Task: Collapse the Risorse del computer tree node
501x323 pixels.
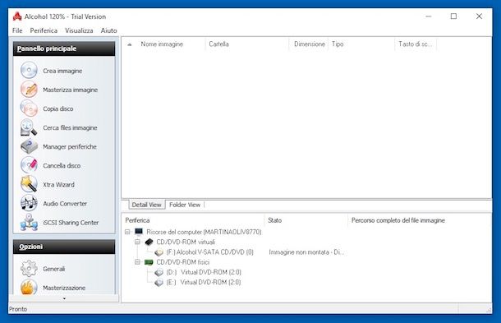Action: pos(127,232)
